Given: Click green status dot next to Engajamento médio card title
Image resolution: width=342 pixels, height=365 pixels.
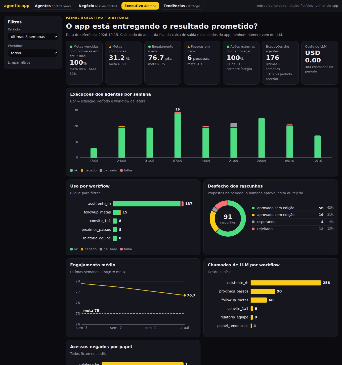Looking at the screenshot, I should pyautogui.click(x=149, y=47).
